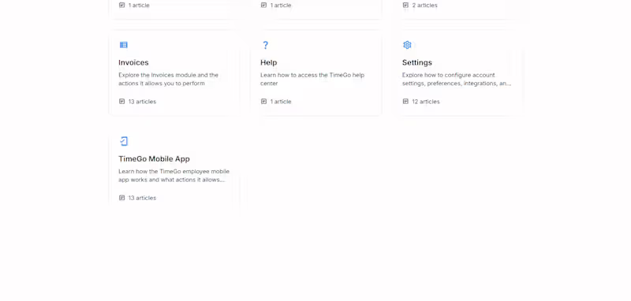The width and height of the screenshot is (631, 301).
Task: Click 'Explore the Invoices module' description
Action: [x=168, y=79]
